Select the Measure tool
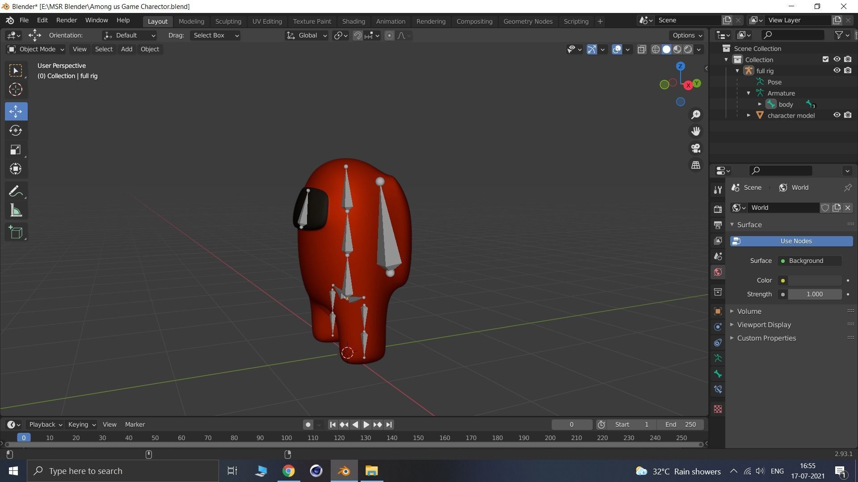The width and height of the screenshot is (858, 482). (16, 211)
